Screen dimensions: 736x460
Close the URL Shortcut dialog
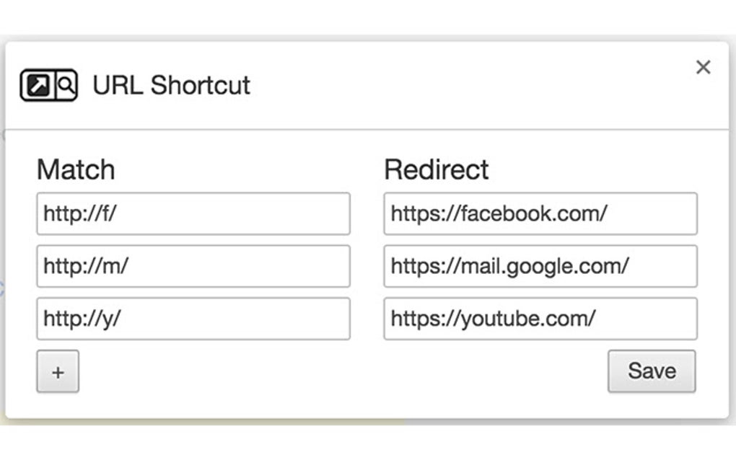[x=704, y=67]
